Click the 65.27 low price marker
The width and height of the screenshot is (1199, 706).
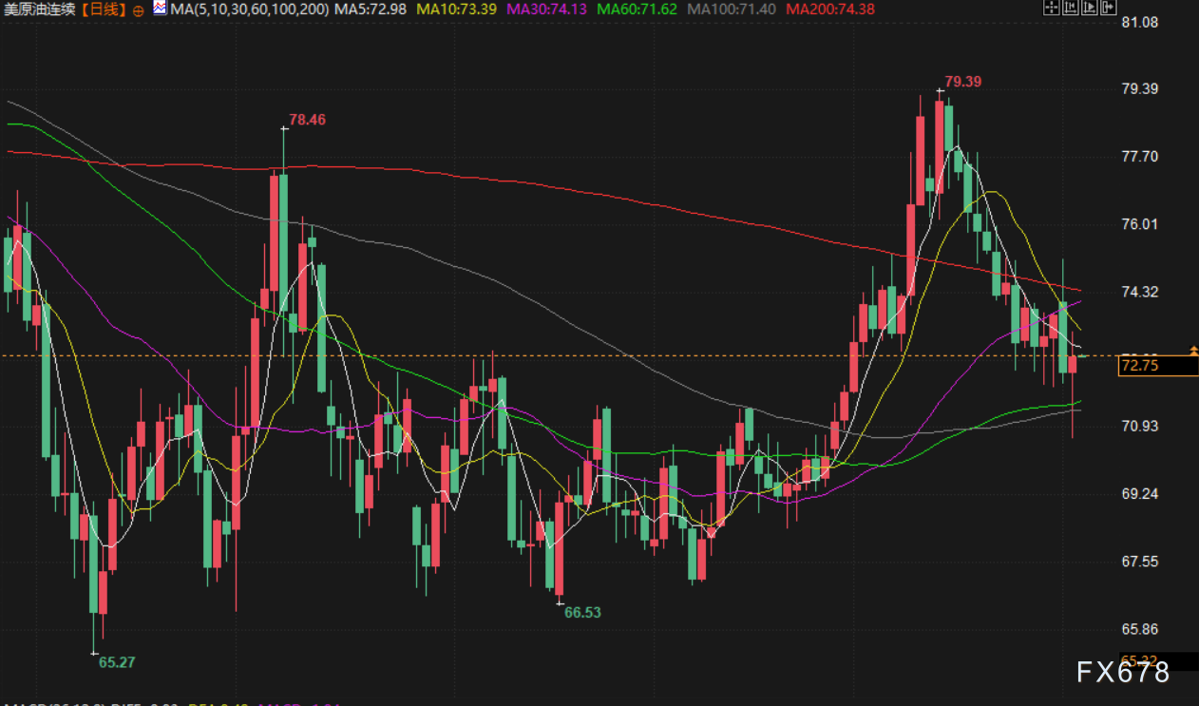click(117, 662)
